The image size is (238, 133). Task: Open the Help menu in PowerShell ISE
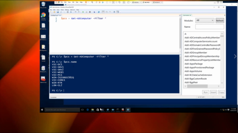78,10
